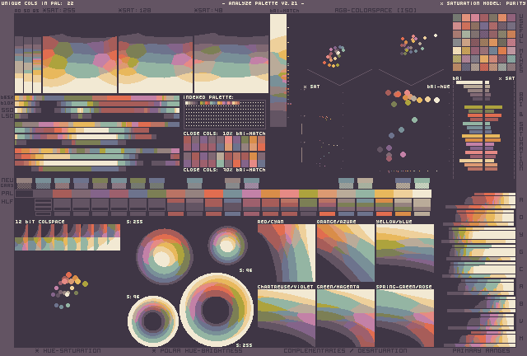
Task: Open the 12 bit colspace strip chart
Action: (x=68, y=237)
